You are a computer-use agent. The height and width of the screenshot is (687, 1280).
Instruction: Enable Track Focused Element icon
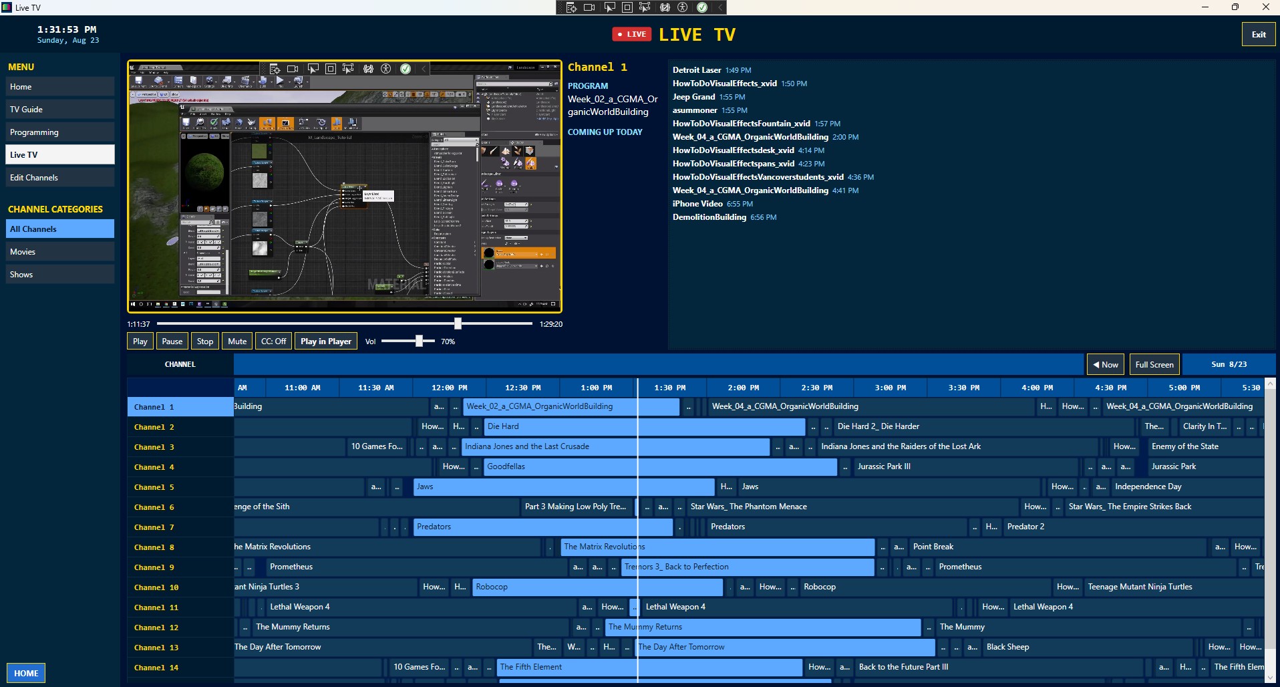tap(645, 7)
